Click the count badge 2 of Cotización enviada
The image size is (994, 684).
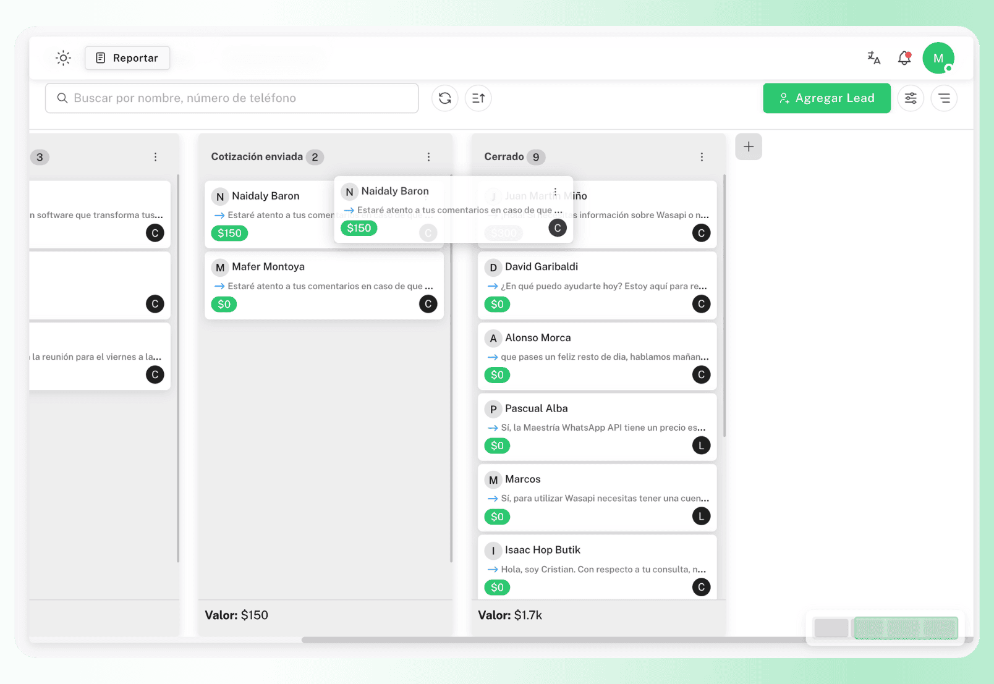(x=315, y=157)
